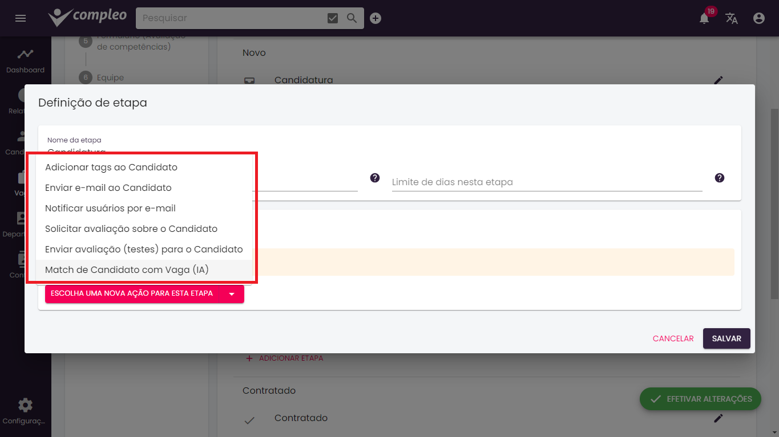Select Enviar avaliação (testes) para o Candidato

pos(144,250)
